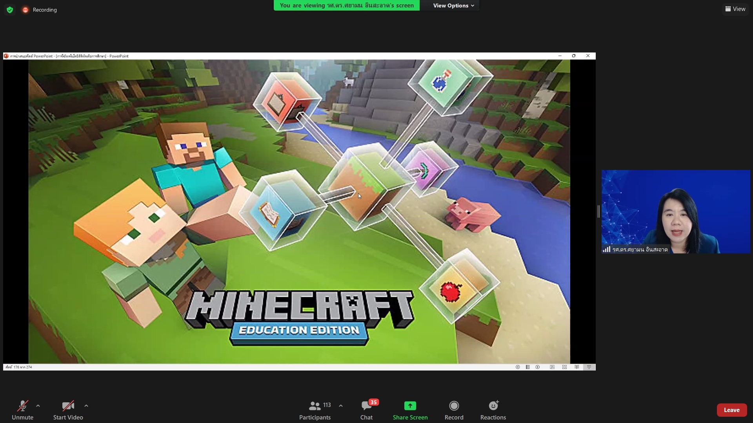Click the Minecraft Education Edition slide
Screen dimensions: 753x423
[299, 211]
